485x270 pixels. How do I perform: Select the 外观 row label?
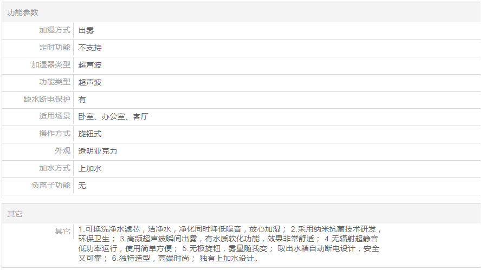coord(62,151)
